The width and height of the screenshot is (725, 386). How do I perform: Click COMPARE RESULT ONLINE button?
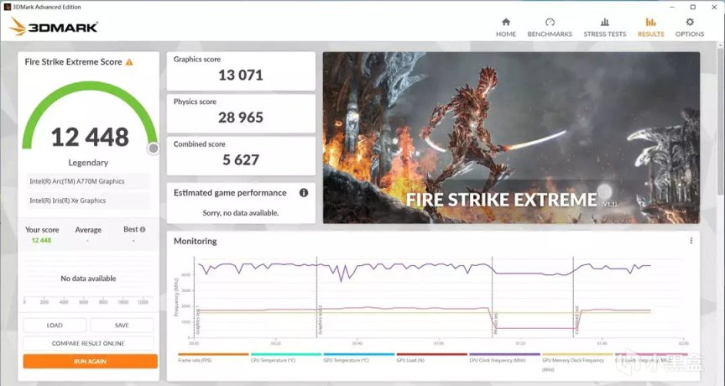pos(88,343)
